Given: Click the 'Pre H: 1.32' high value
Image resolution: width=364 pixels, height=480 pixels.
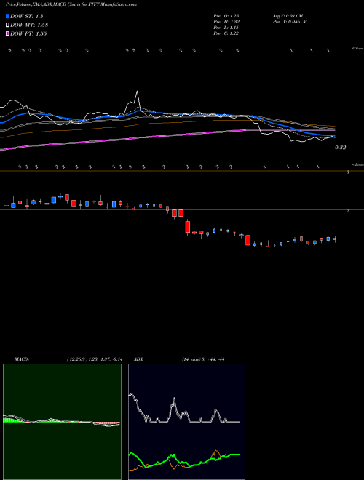Looking at the screenshot, I should [x=226, y=22].
